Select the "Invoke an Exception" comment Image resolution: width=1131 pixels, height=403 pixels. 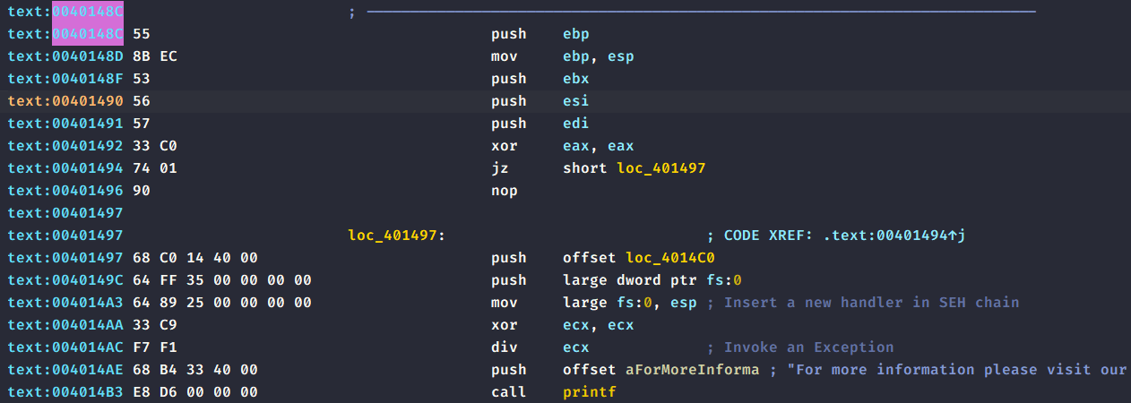(808, 347)
